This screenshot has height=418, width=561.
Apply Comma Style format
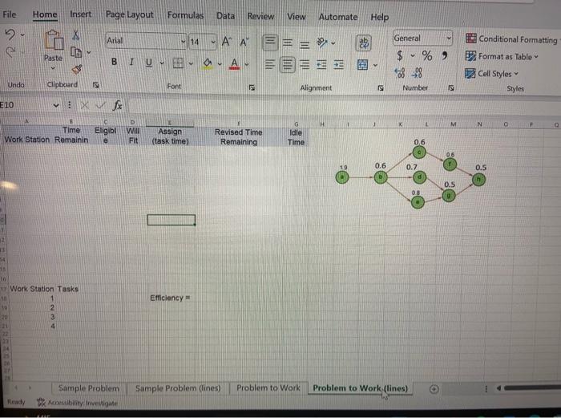pyautogui.click(x=444, y=55)
